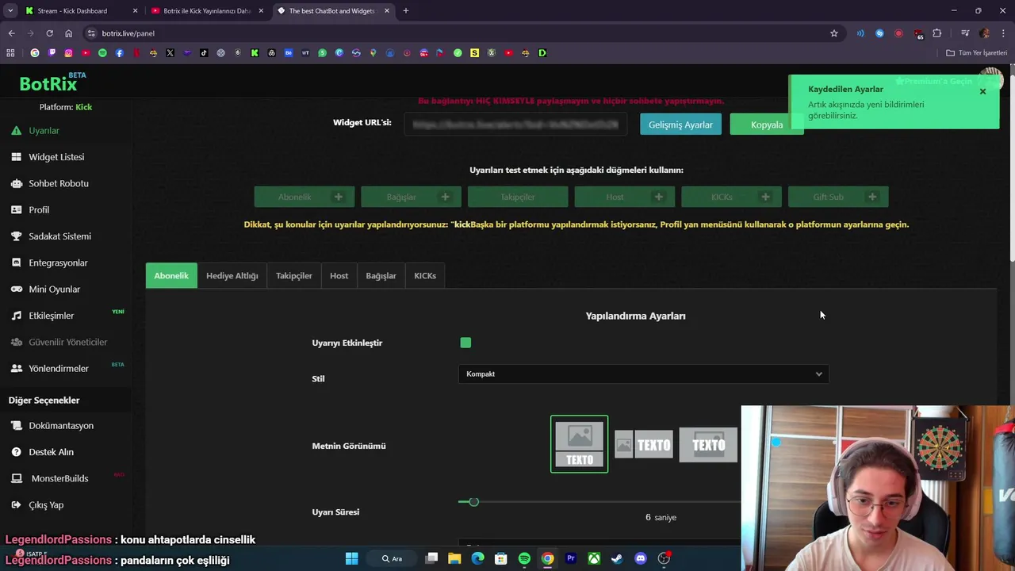
Task: Open the Shazam browser extension
Action: pos(879,33)
